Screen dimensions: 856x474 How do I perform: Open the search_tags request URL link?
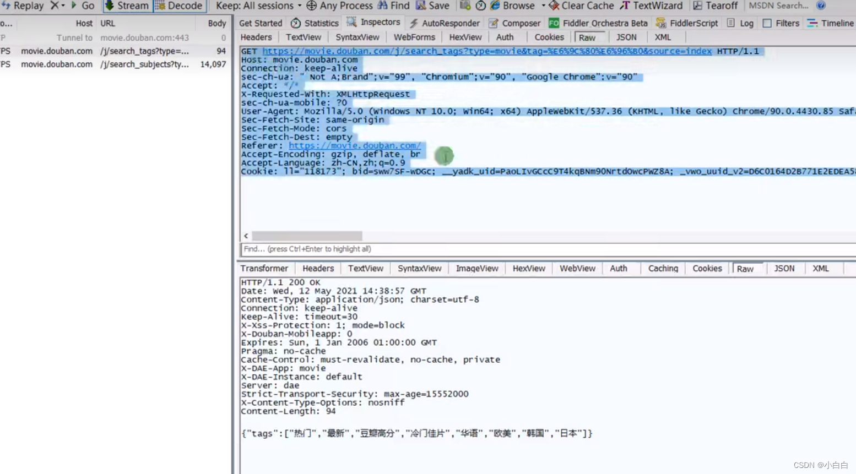click(487, 51)
